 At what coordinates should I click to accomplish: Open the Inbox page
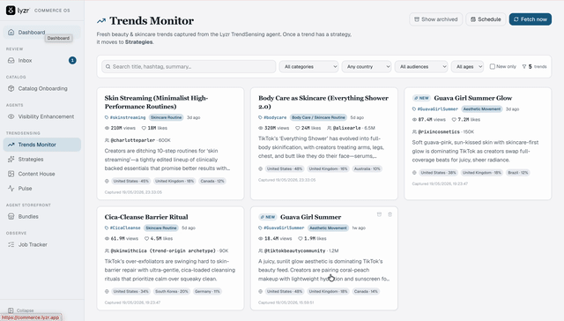click(41, 61)
